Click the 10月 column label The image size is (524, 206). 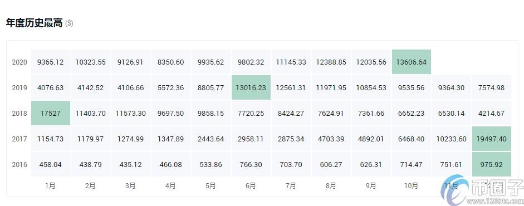point(412,185)
